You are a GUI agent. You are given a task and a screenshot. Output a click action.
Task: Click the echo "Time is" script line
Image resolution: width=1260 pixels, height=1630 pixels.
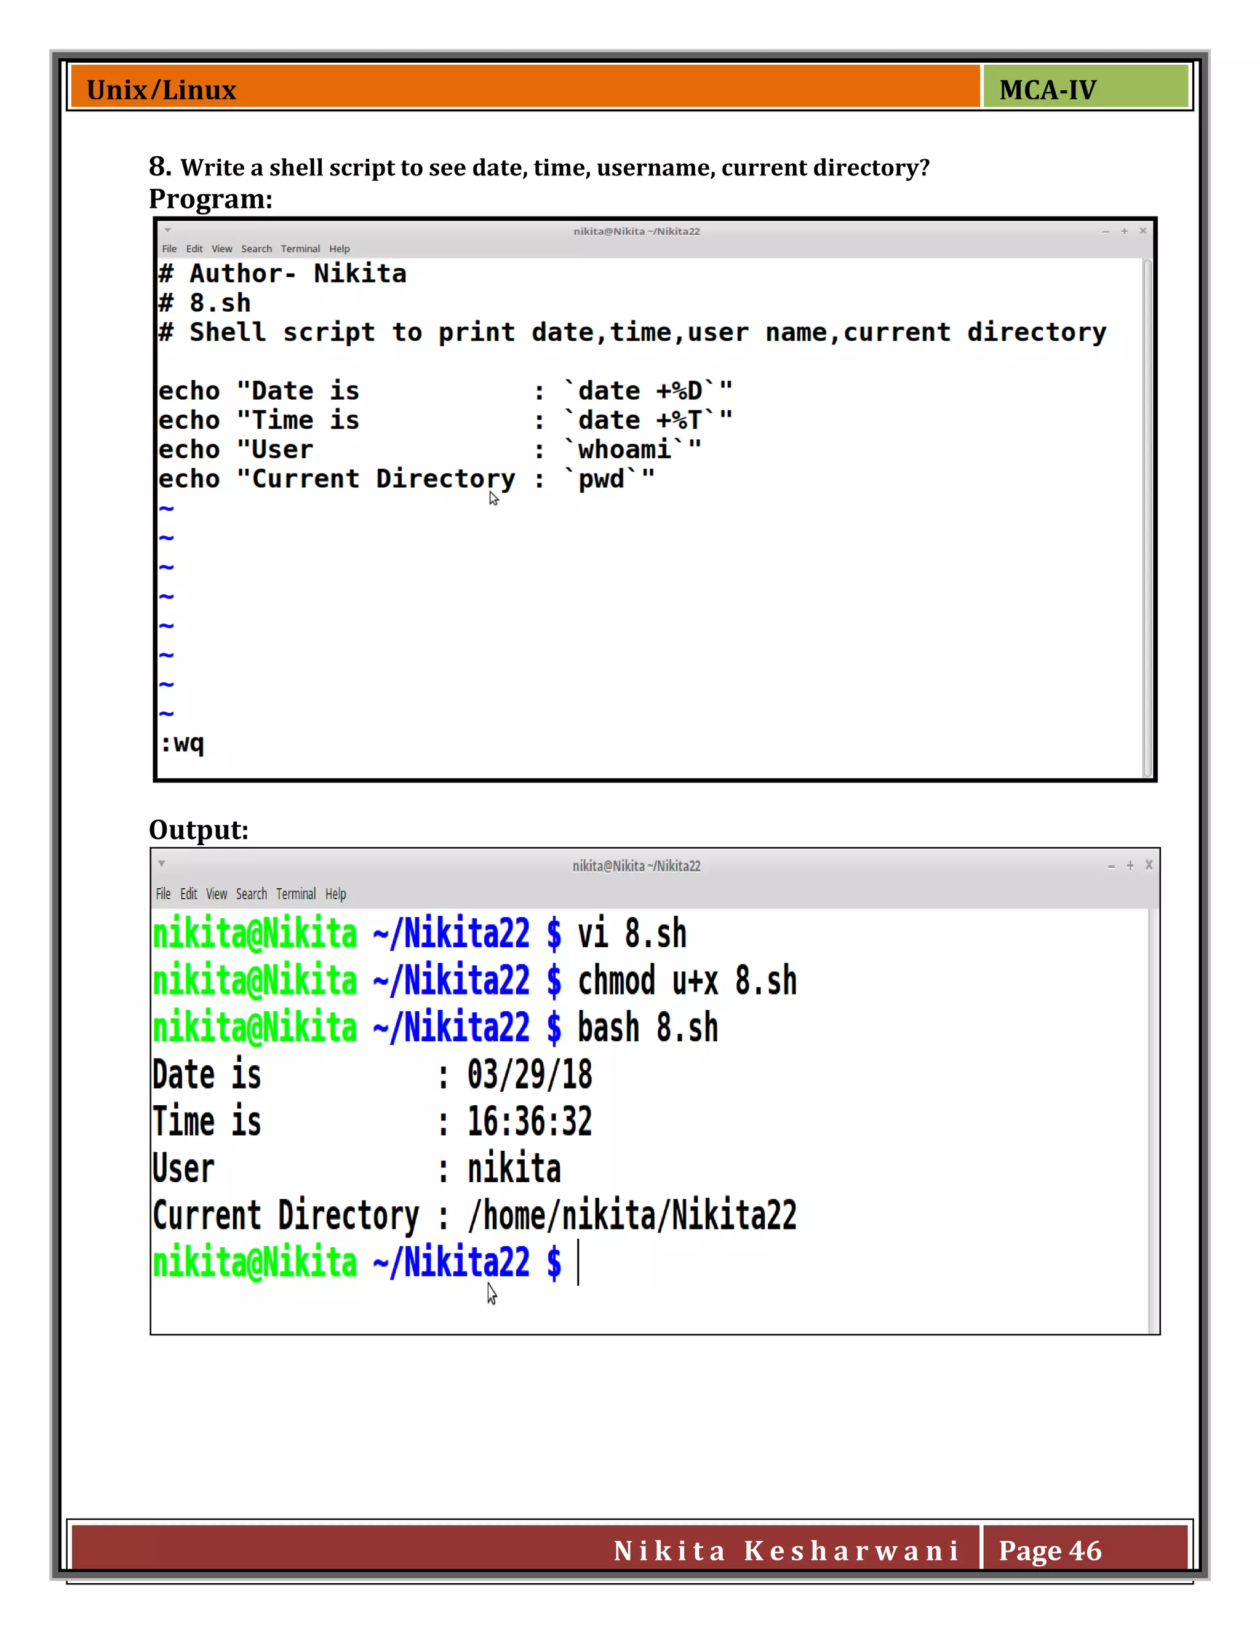coord(445,420)
